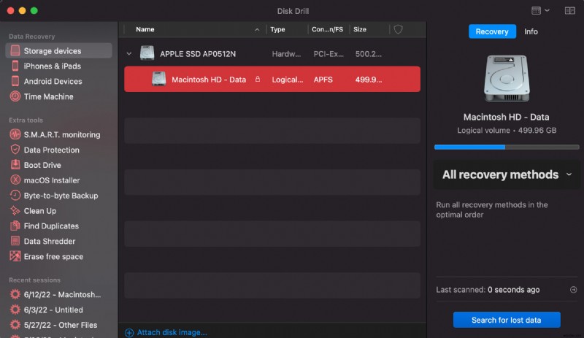Screen dimensions: 584x338
Task: Select Erase free space tool
Action: tap(53, 257)
